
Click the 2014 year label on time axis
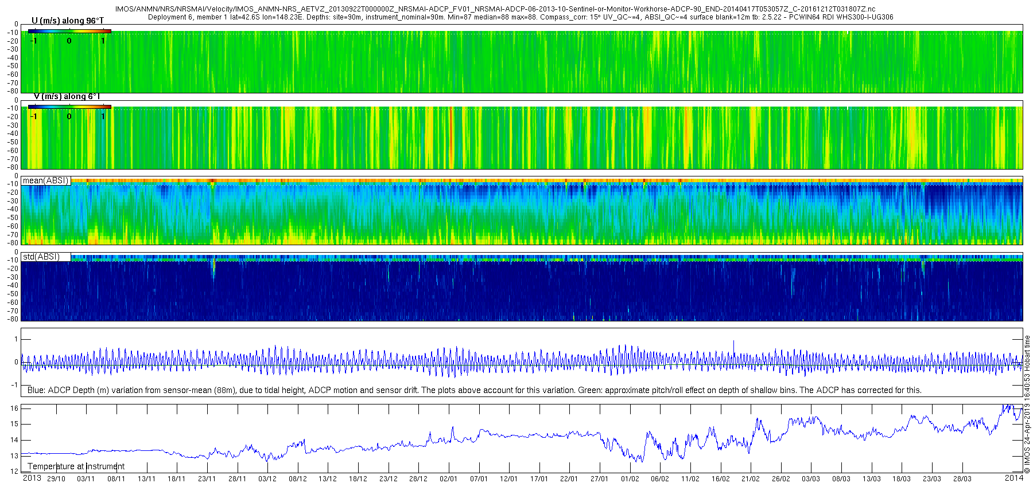pos(1014,478)
